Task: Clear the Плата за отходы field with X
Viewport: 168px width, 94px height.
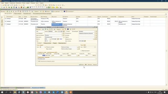Action: (79, 47)
